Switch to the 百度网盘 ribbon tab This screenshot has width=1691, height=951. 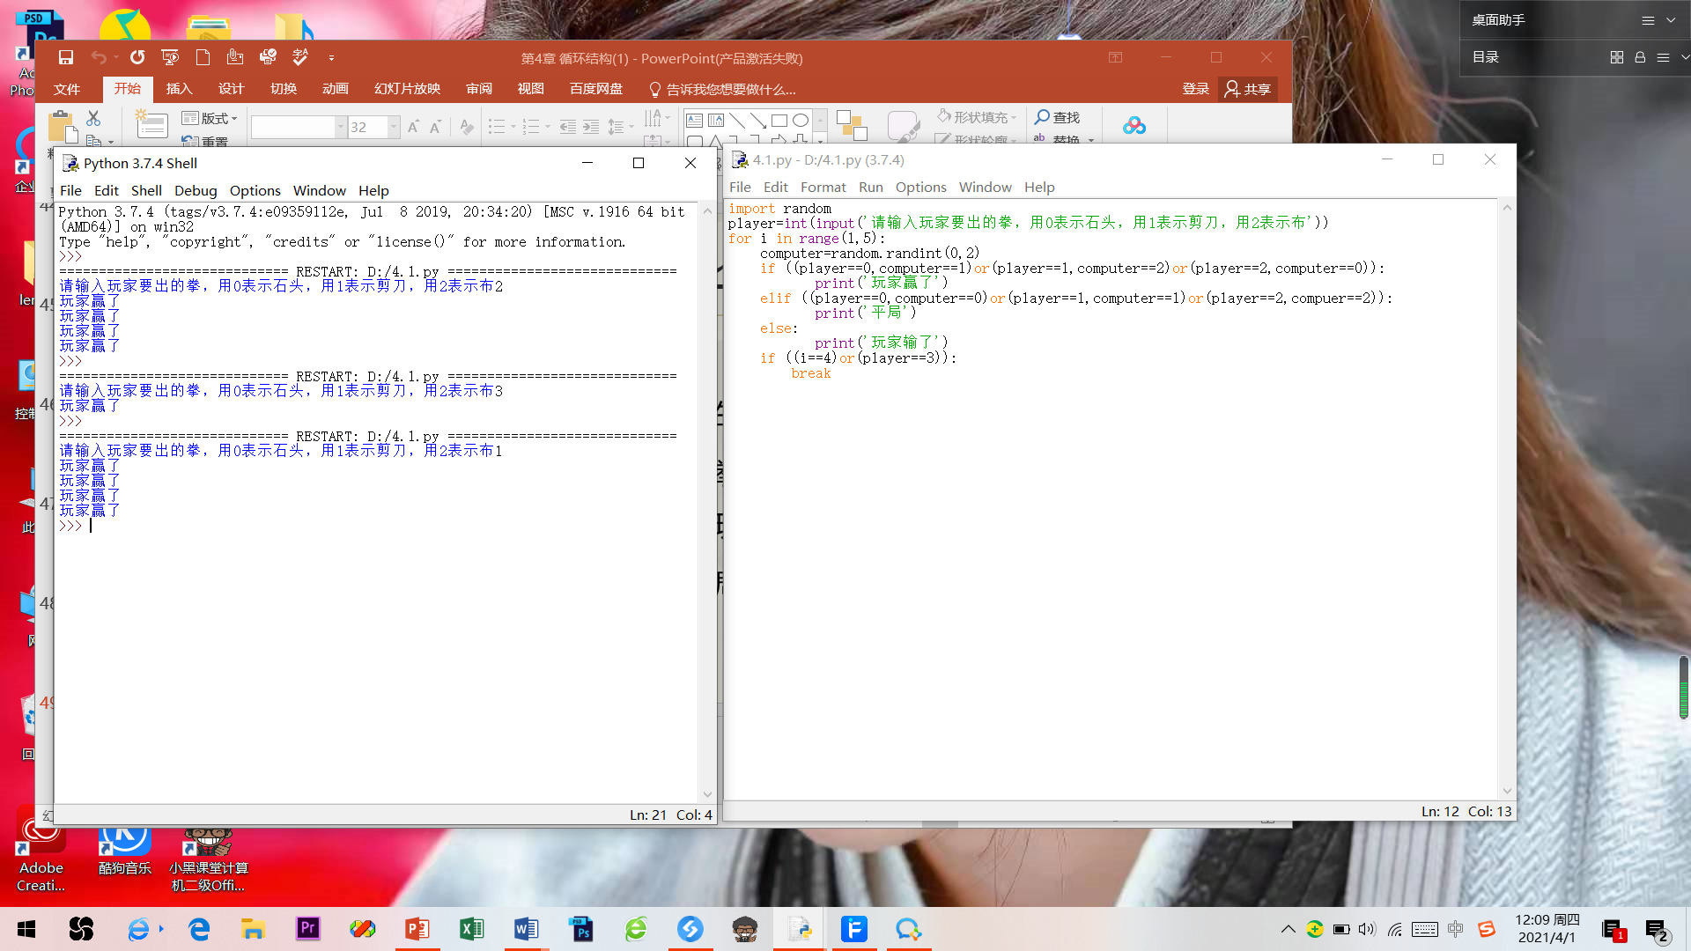[596, 89]
